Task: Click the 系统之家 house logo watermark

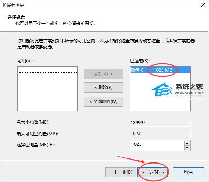Action: pos(162,89)
